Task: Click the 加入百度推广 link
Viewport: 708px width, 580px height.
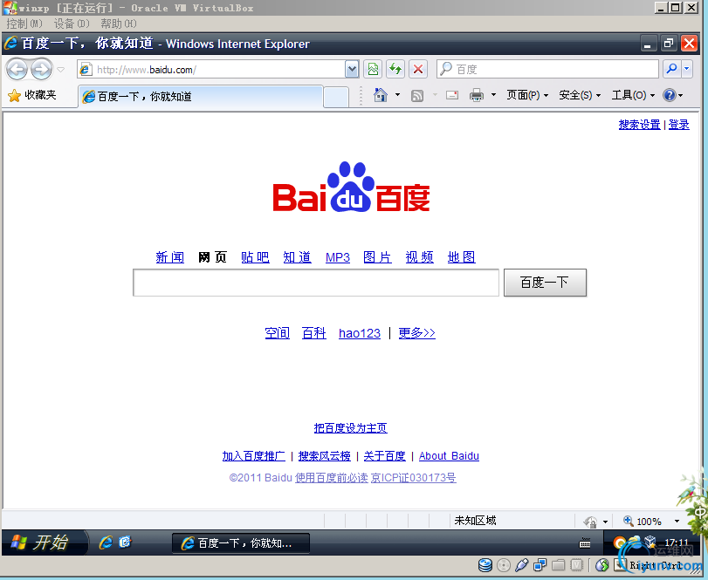Action: point(254,456)
